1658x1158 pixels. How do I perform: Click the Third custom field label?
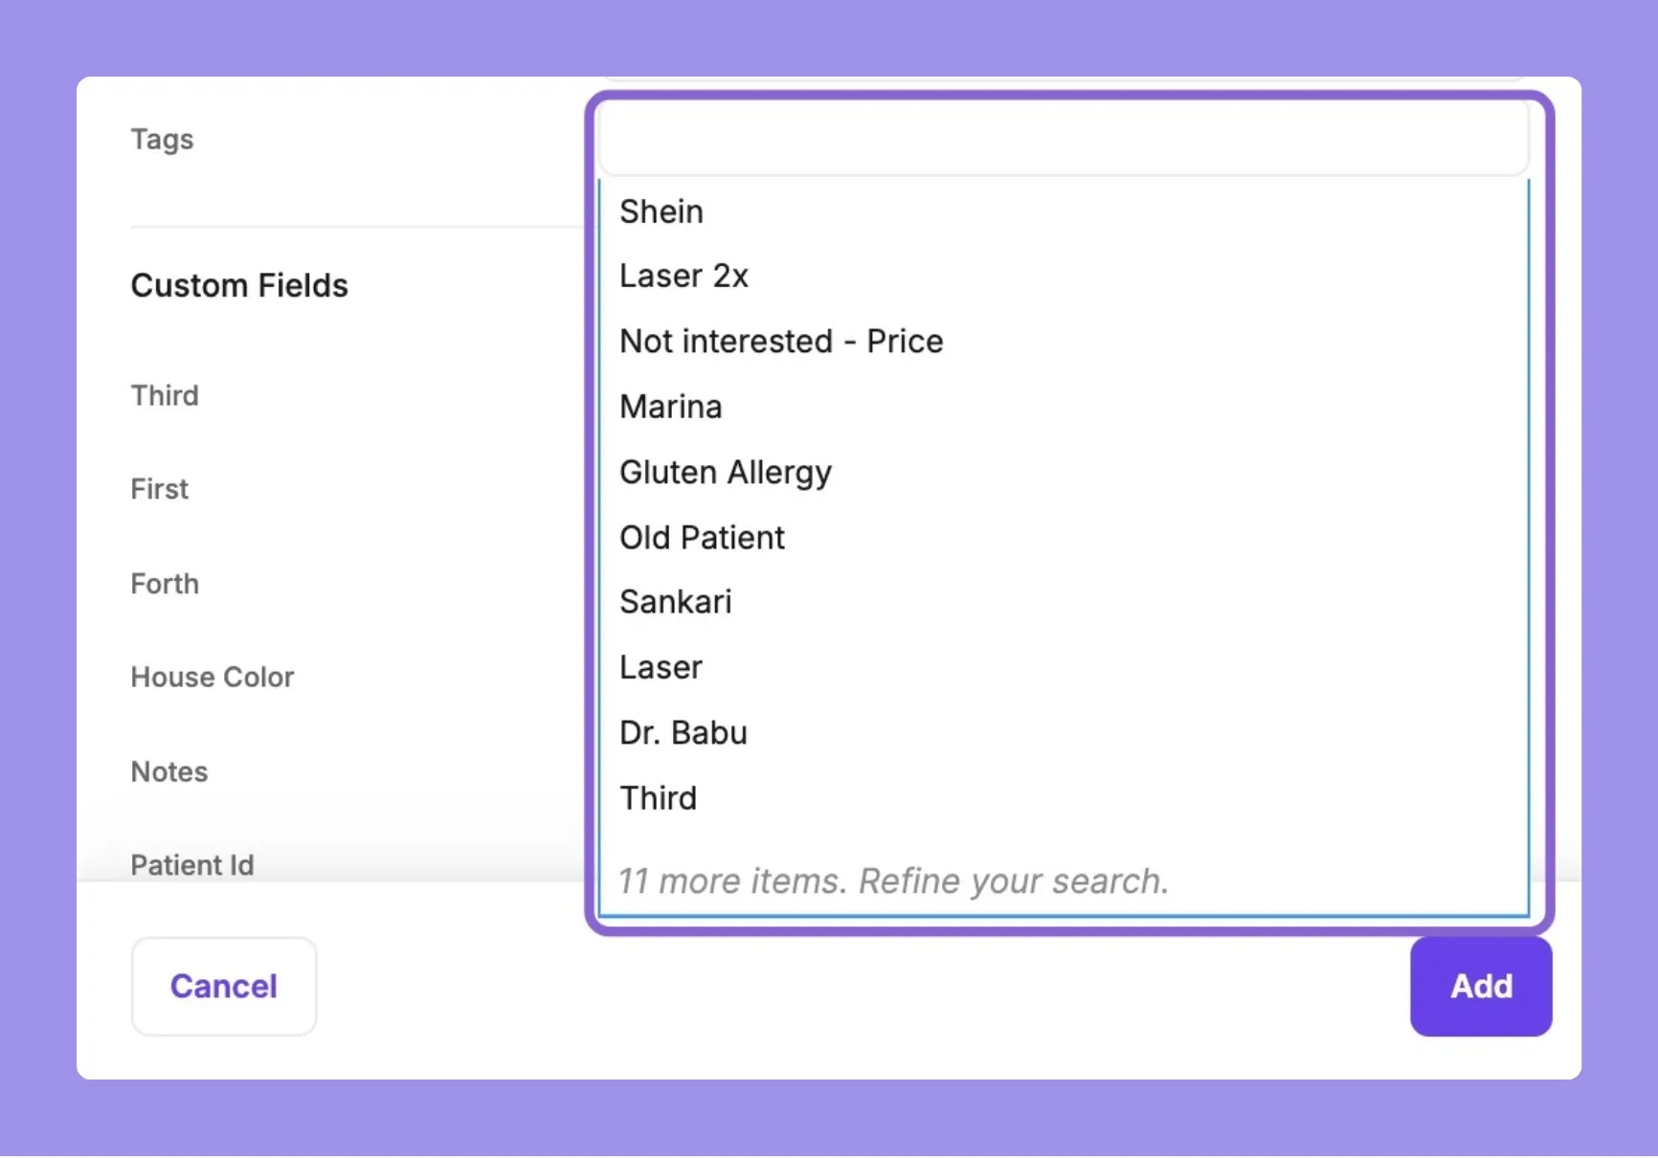pos(165,395)
